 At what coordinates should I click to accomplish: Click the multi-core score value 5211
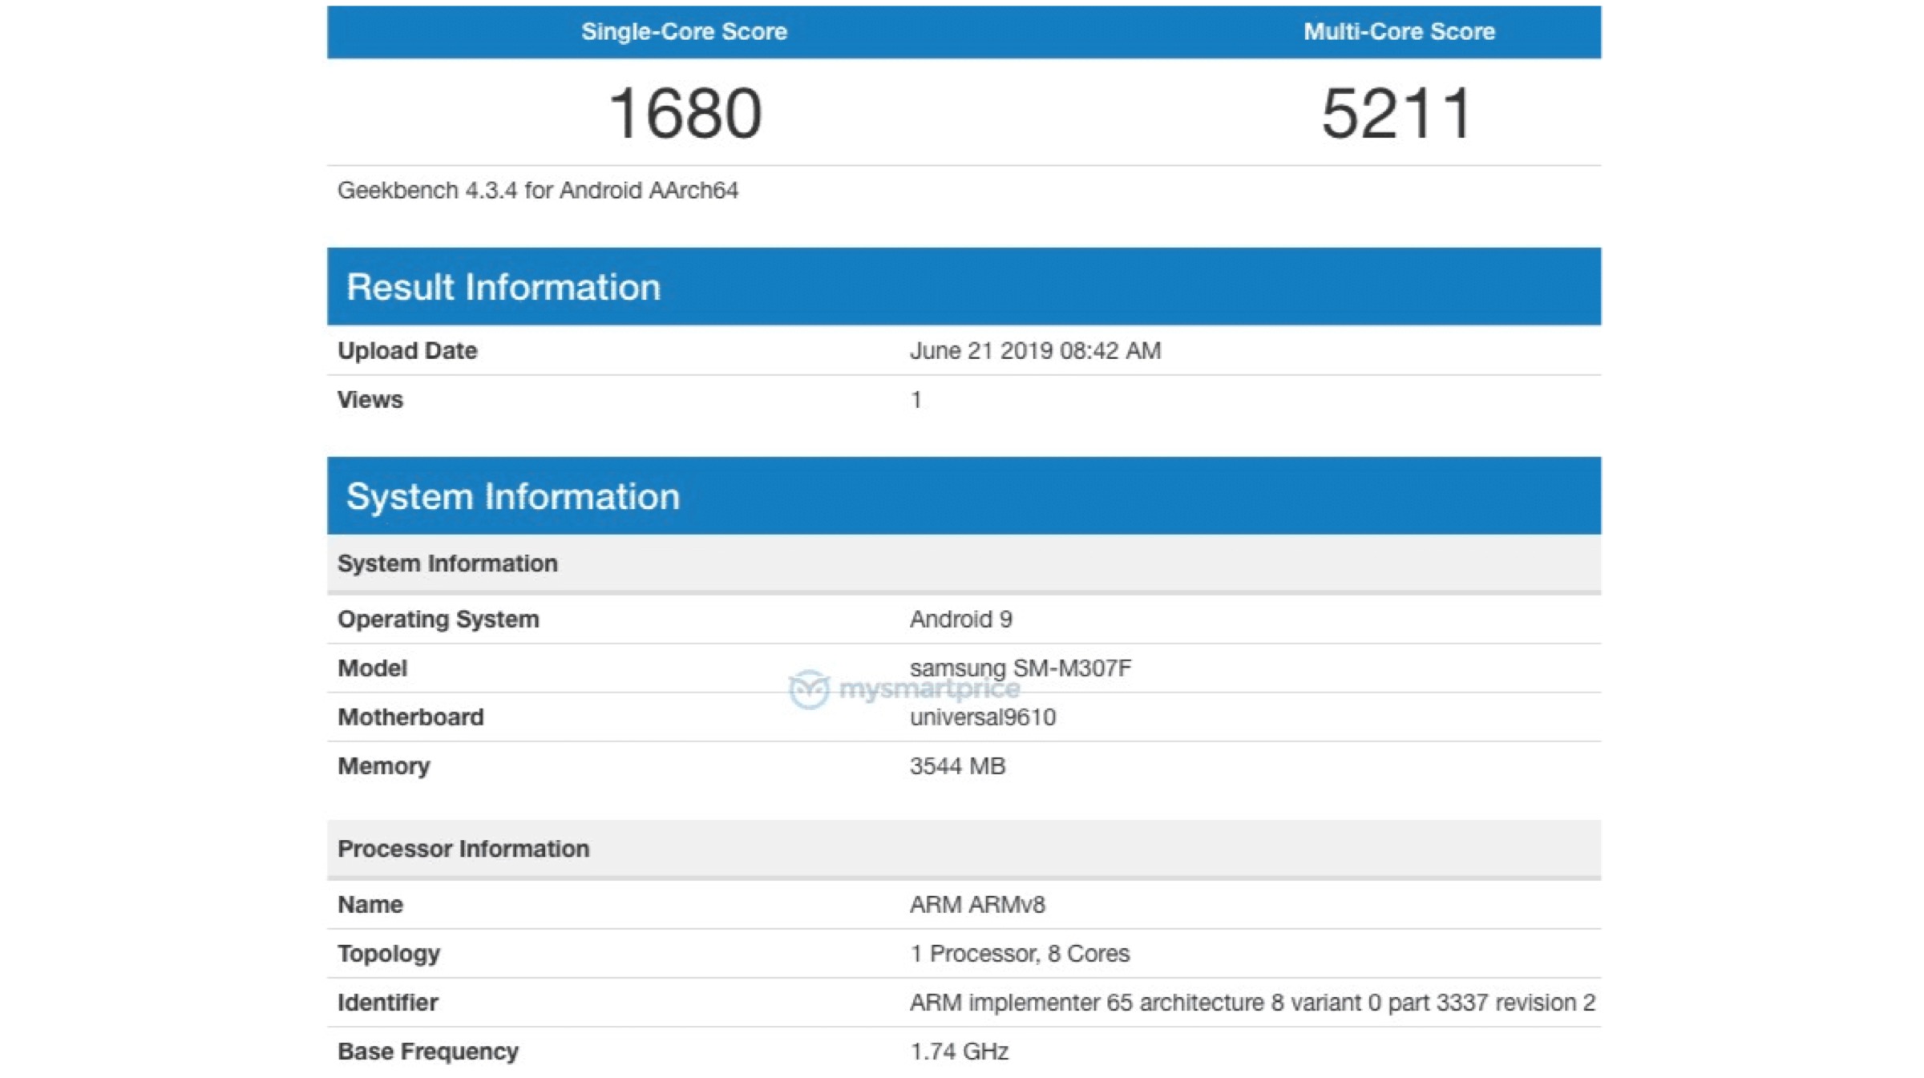(x=1397, y=114)
